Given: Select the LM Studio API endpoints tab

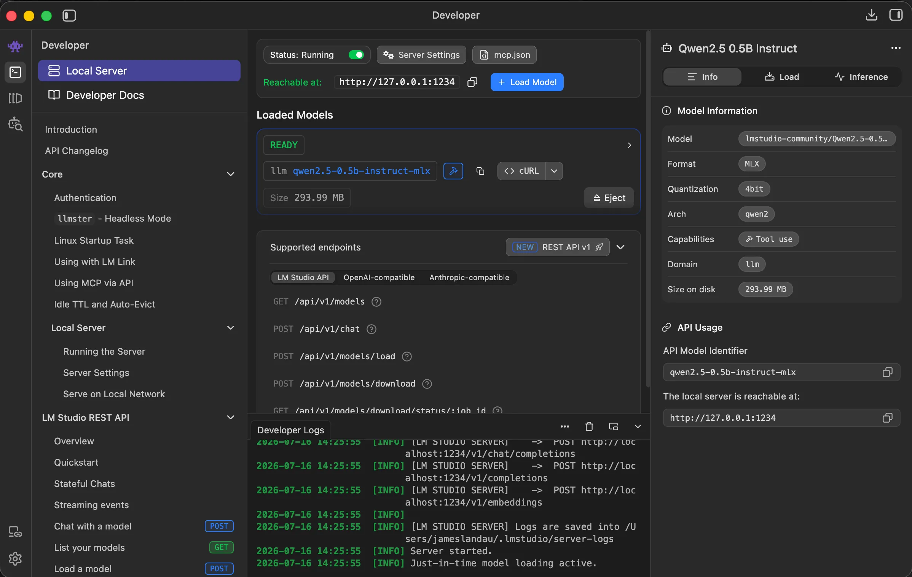Looking at the screenshot, I should pos(303,277).
